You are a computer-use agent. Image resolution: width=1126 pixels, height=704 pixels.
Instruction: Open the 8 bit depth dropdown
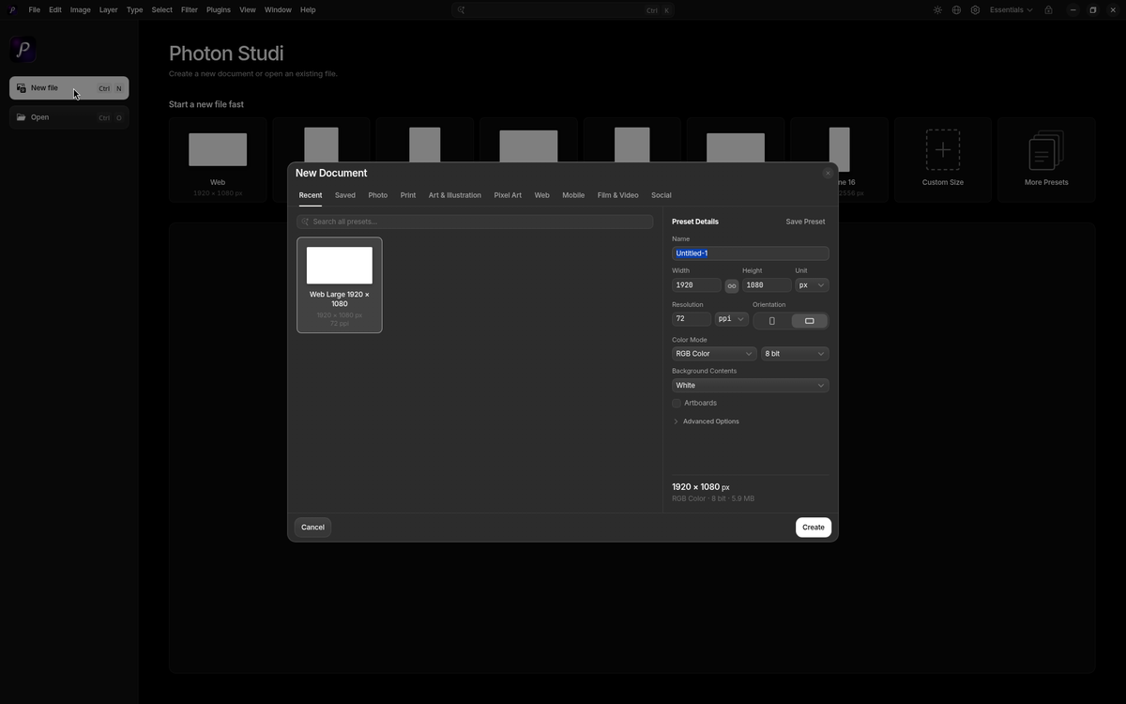tap(795, 354)
